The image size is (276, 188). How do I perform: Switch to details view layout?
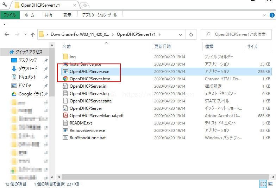coord(263,184)
